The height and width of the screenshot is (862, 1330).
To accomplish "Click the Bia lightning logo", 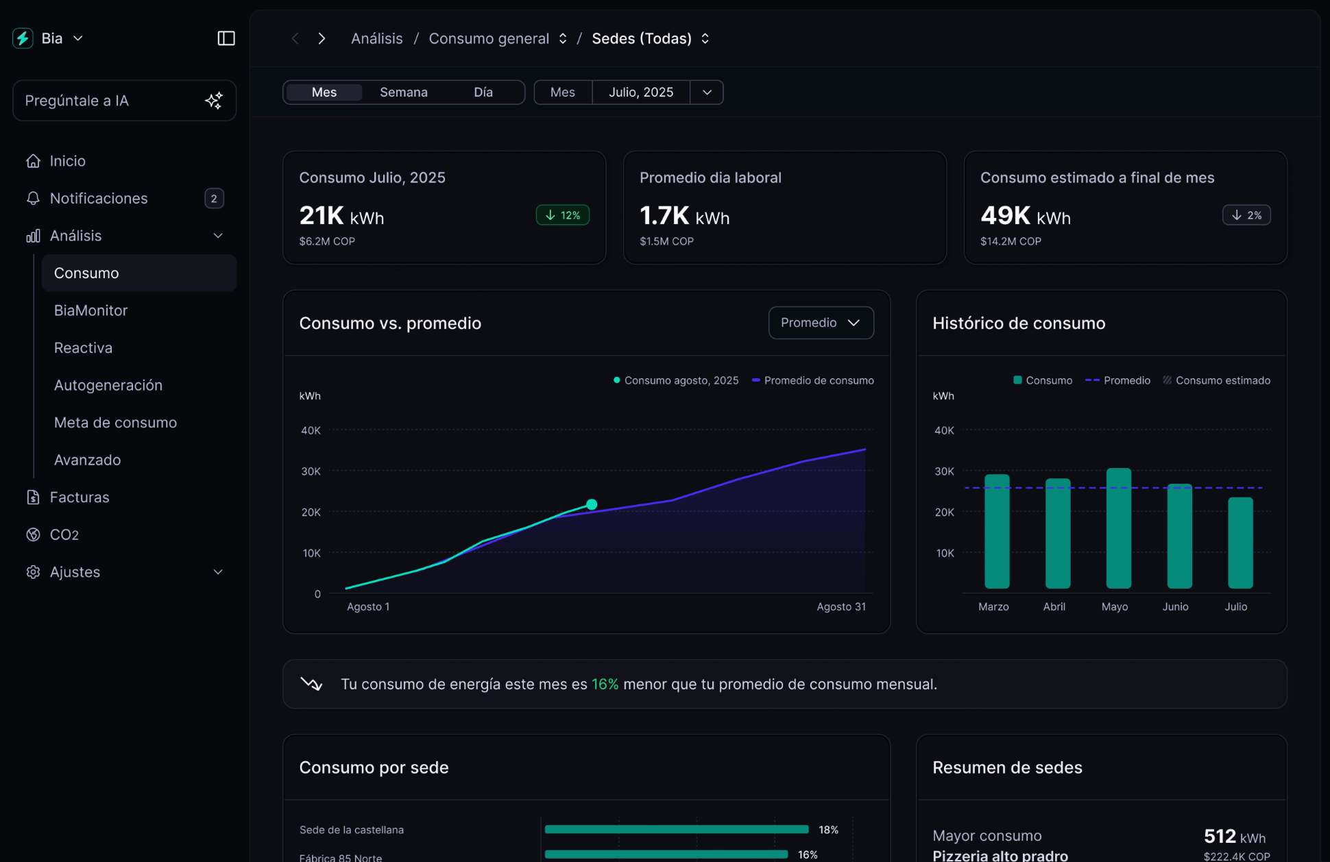I will (23, 38).
